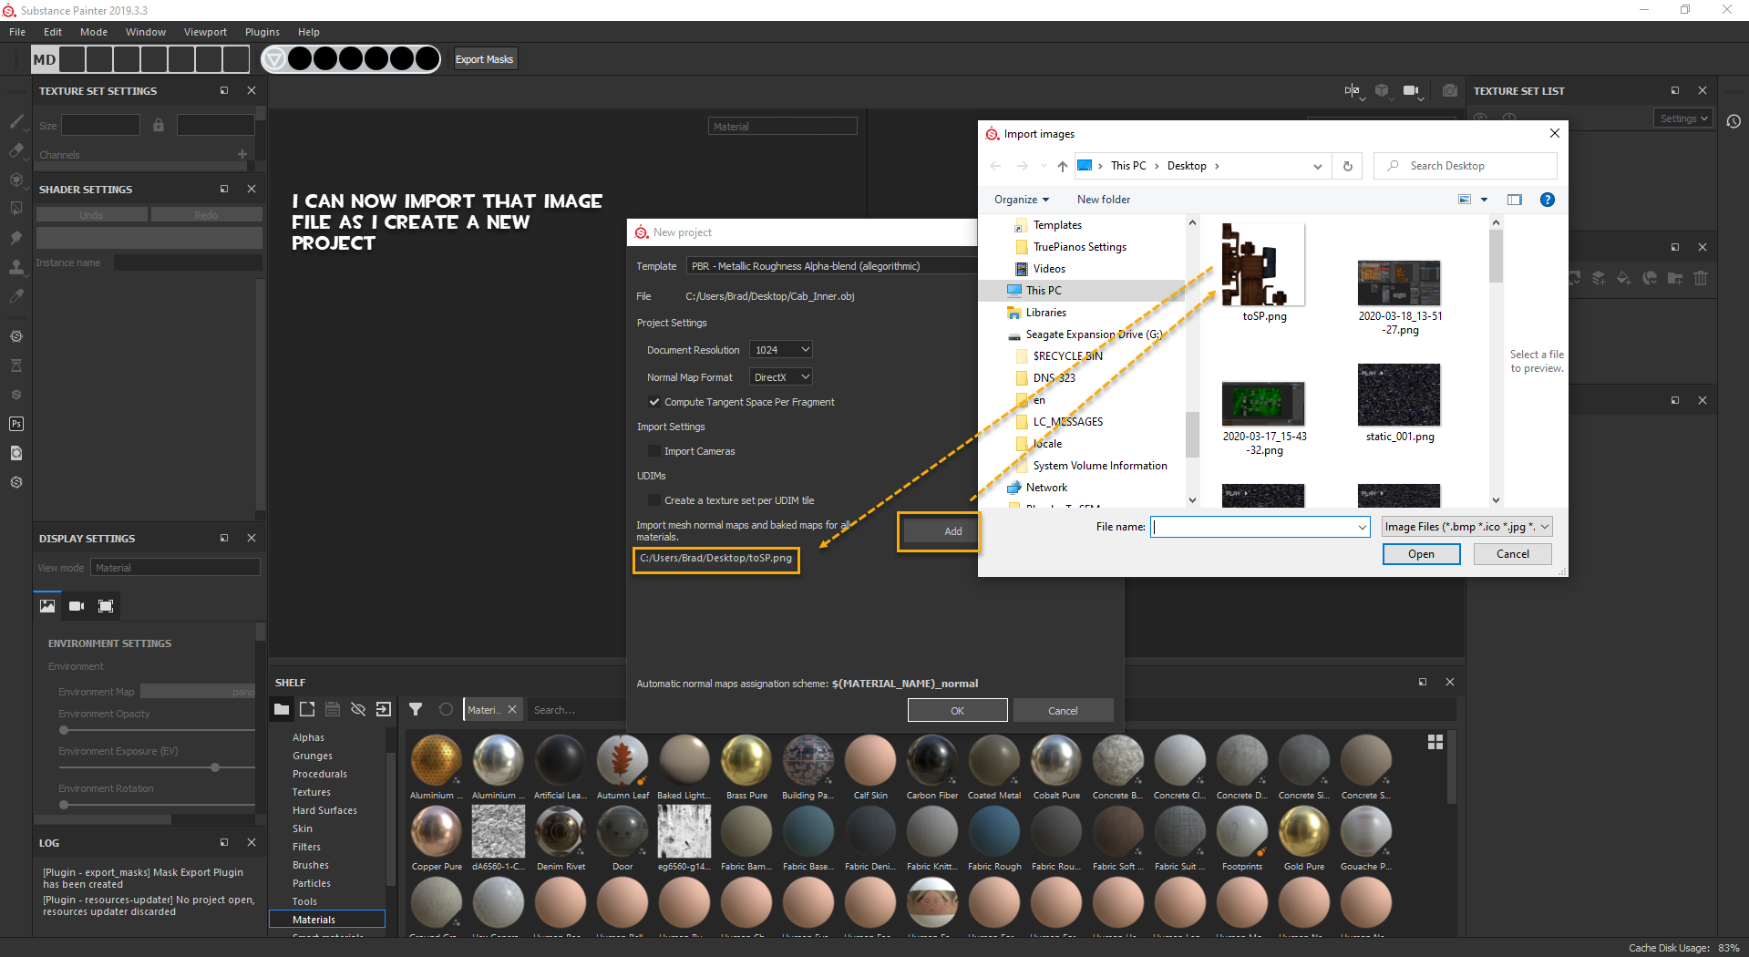Toggle the size lock in Texture Set Settings

coord(159,125)
